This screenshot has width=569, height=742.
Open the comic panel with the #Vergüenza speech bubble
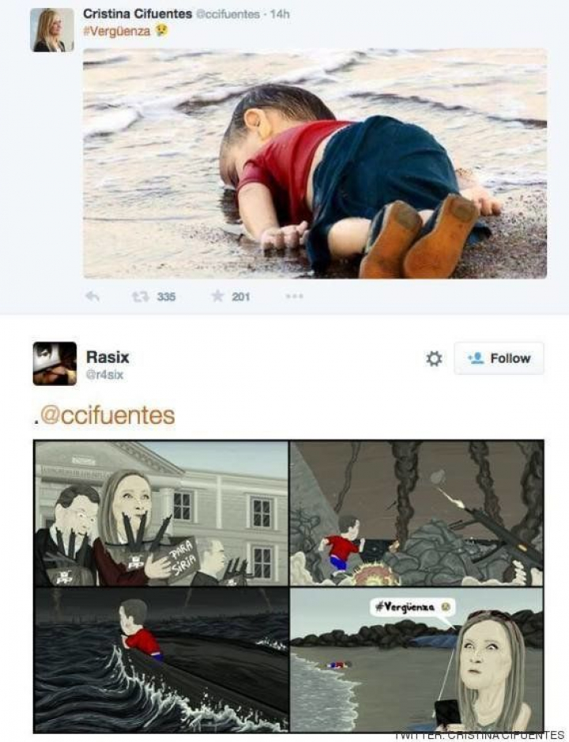click(x=417, y=660)
